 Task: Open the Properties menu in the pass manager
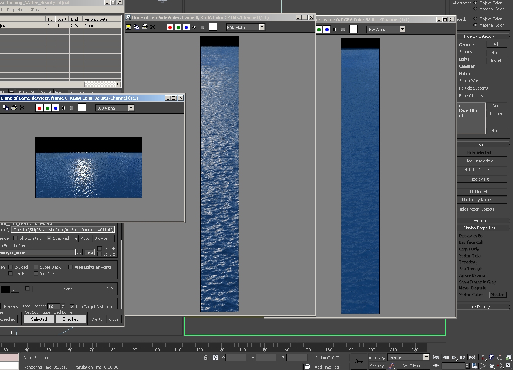[x=16, y=10]
